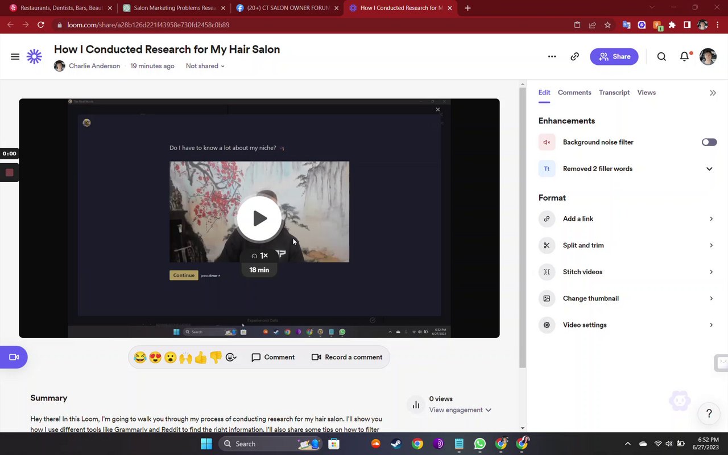This screenshot has width=728, height=455.
Task: Open SoundCloud from the taskbar
Action: (375, 444)
